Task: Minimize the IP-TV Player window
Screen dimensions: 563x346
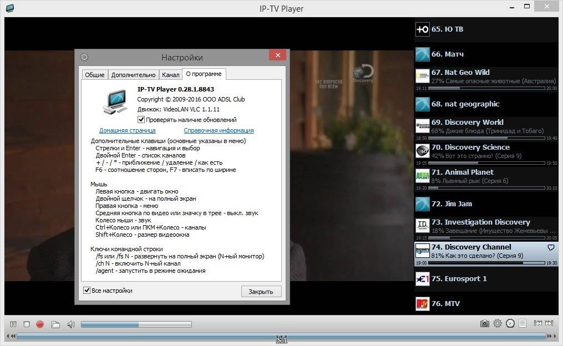Action: tap(511, 7)
